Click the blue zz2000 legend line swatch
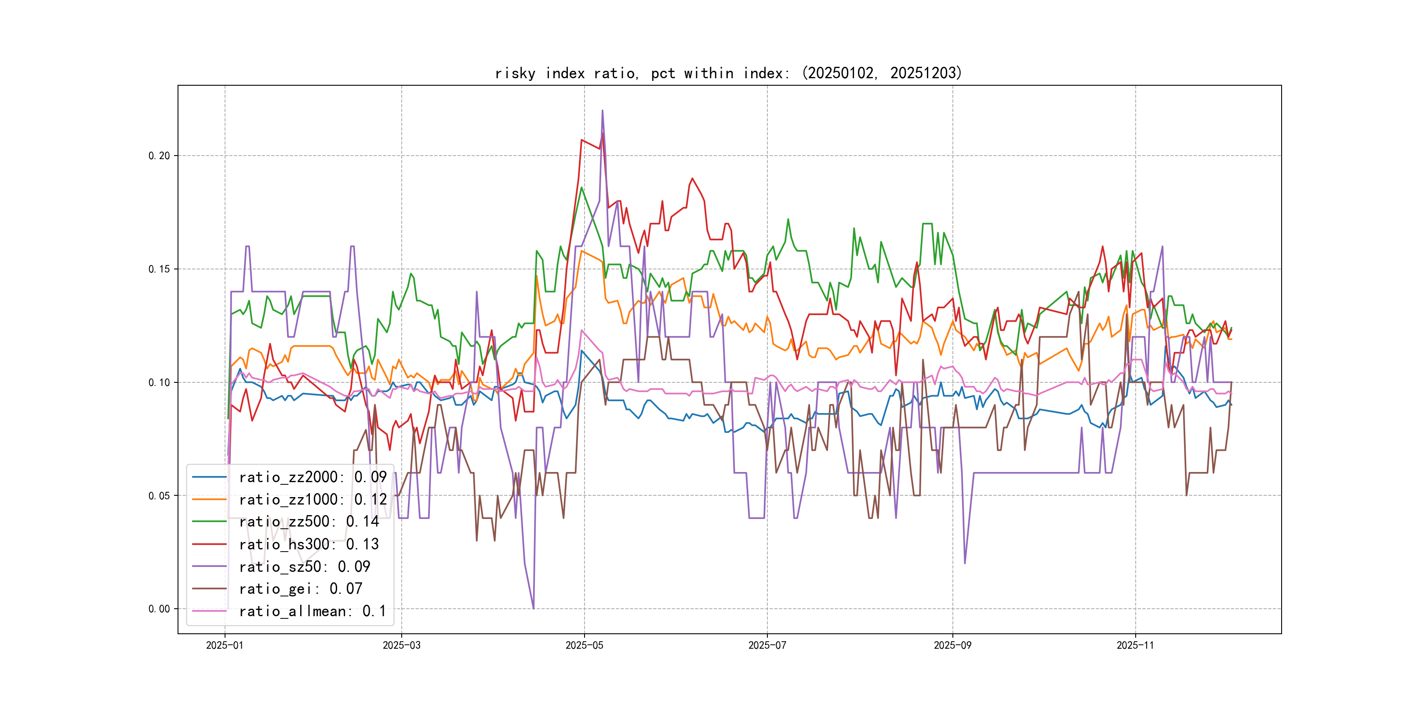The image size is (1424, 712). (210, 477)
